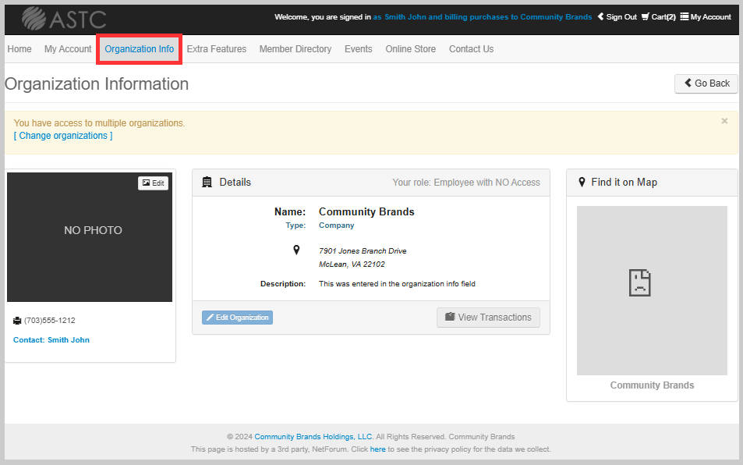Viewport: 743px width, 465px height.
Task: Click the ASTC logo
Action: tap(64, 19)
